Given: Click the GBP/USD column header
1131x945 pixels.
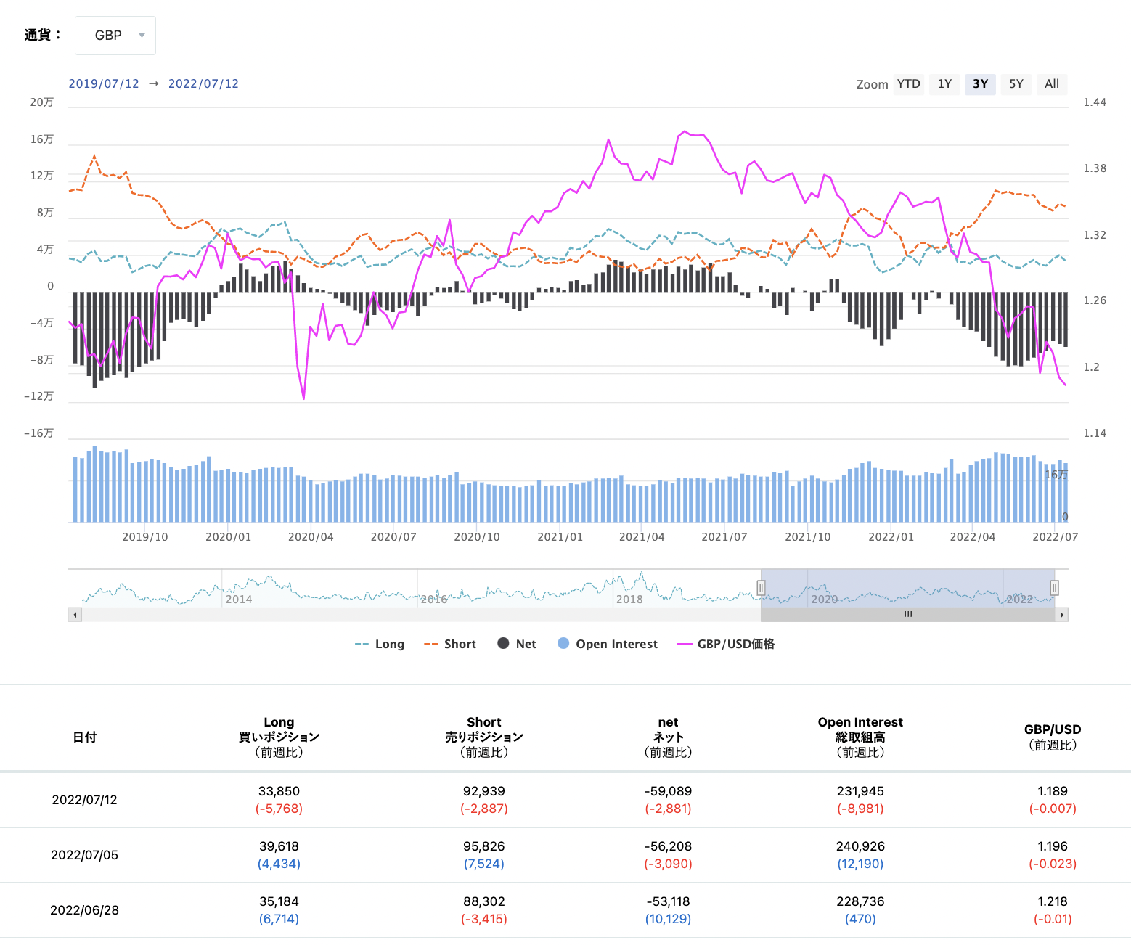Looking at the screenshot, I should (1053, 737).
